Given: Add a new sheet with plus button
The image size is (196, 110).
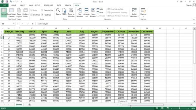Looking at the screenshot, I should [x=29, y=105].
